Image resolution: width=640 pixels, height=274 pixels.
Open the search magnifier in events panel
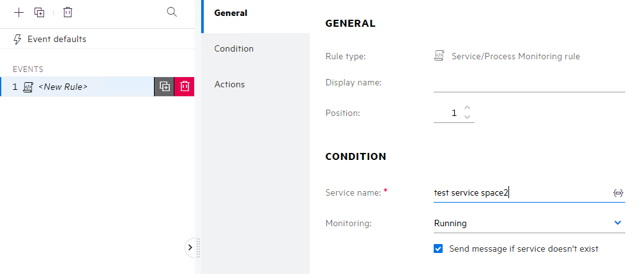[x=171, y=12]
